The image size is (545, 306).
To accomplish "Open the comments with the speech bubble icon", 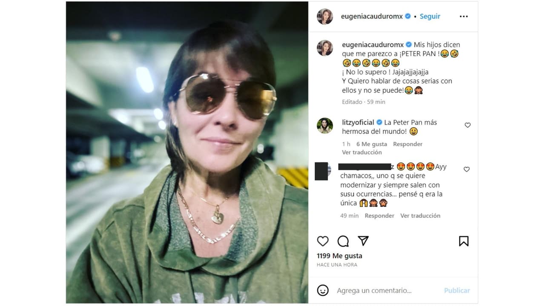I will (x=343, y=241).
